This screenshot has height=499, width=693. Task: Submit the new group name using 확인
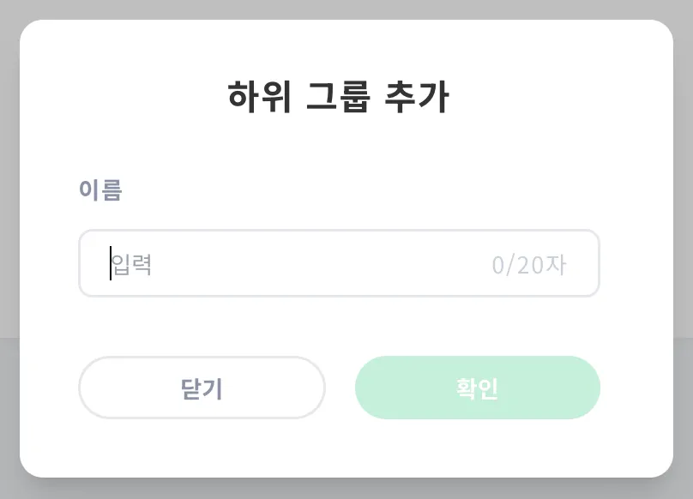coord(477,388)
